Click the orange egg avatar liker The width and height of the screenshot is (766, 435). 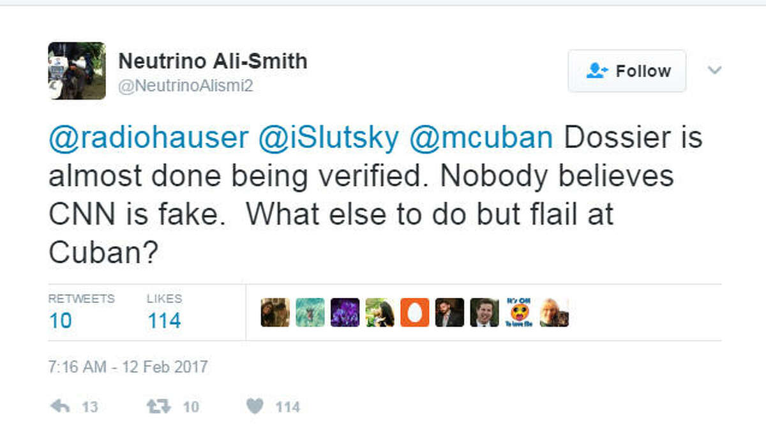(x=415, y=313)
